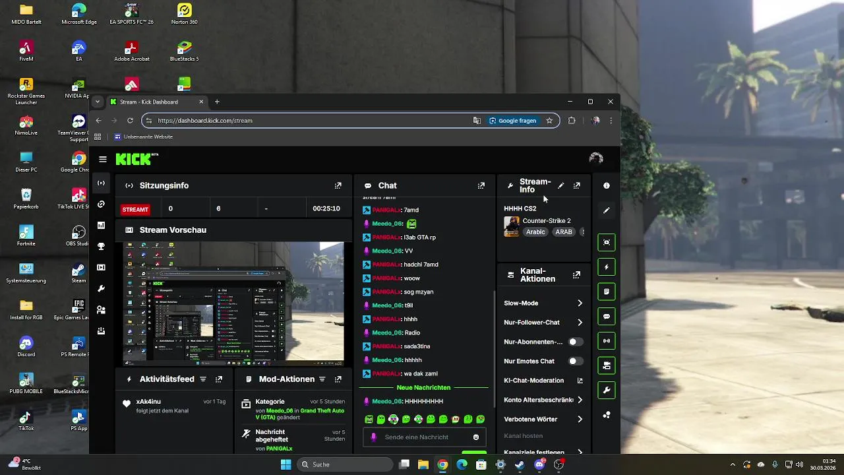Open the bottom tray sidebar icon
This screenshot has width=844, height=475.
point(101,331)
